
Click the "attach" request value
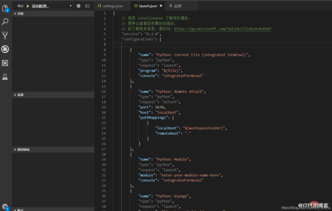point(170,102)
